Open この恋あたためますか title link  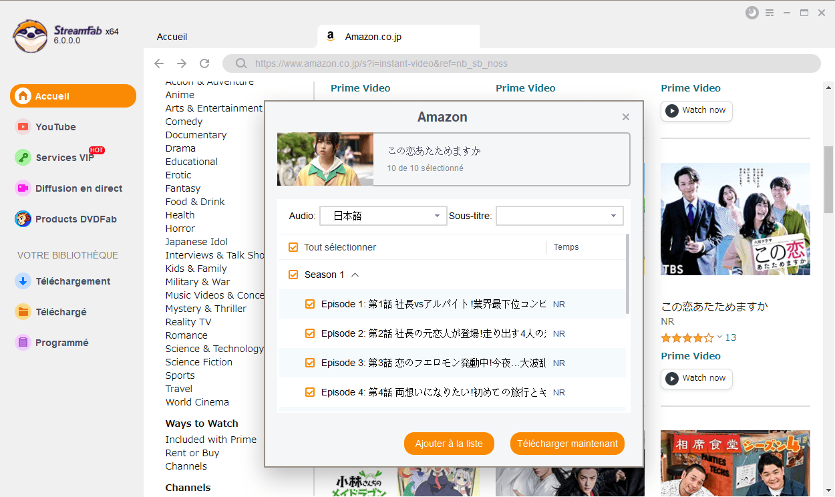pyautogui.click(x=715, y=307)
